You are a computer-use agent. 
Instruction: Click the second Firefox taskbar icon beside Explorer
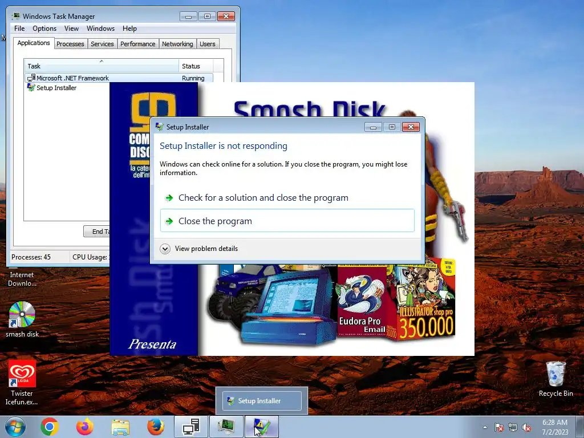(156, 427)
